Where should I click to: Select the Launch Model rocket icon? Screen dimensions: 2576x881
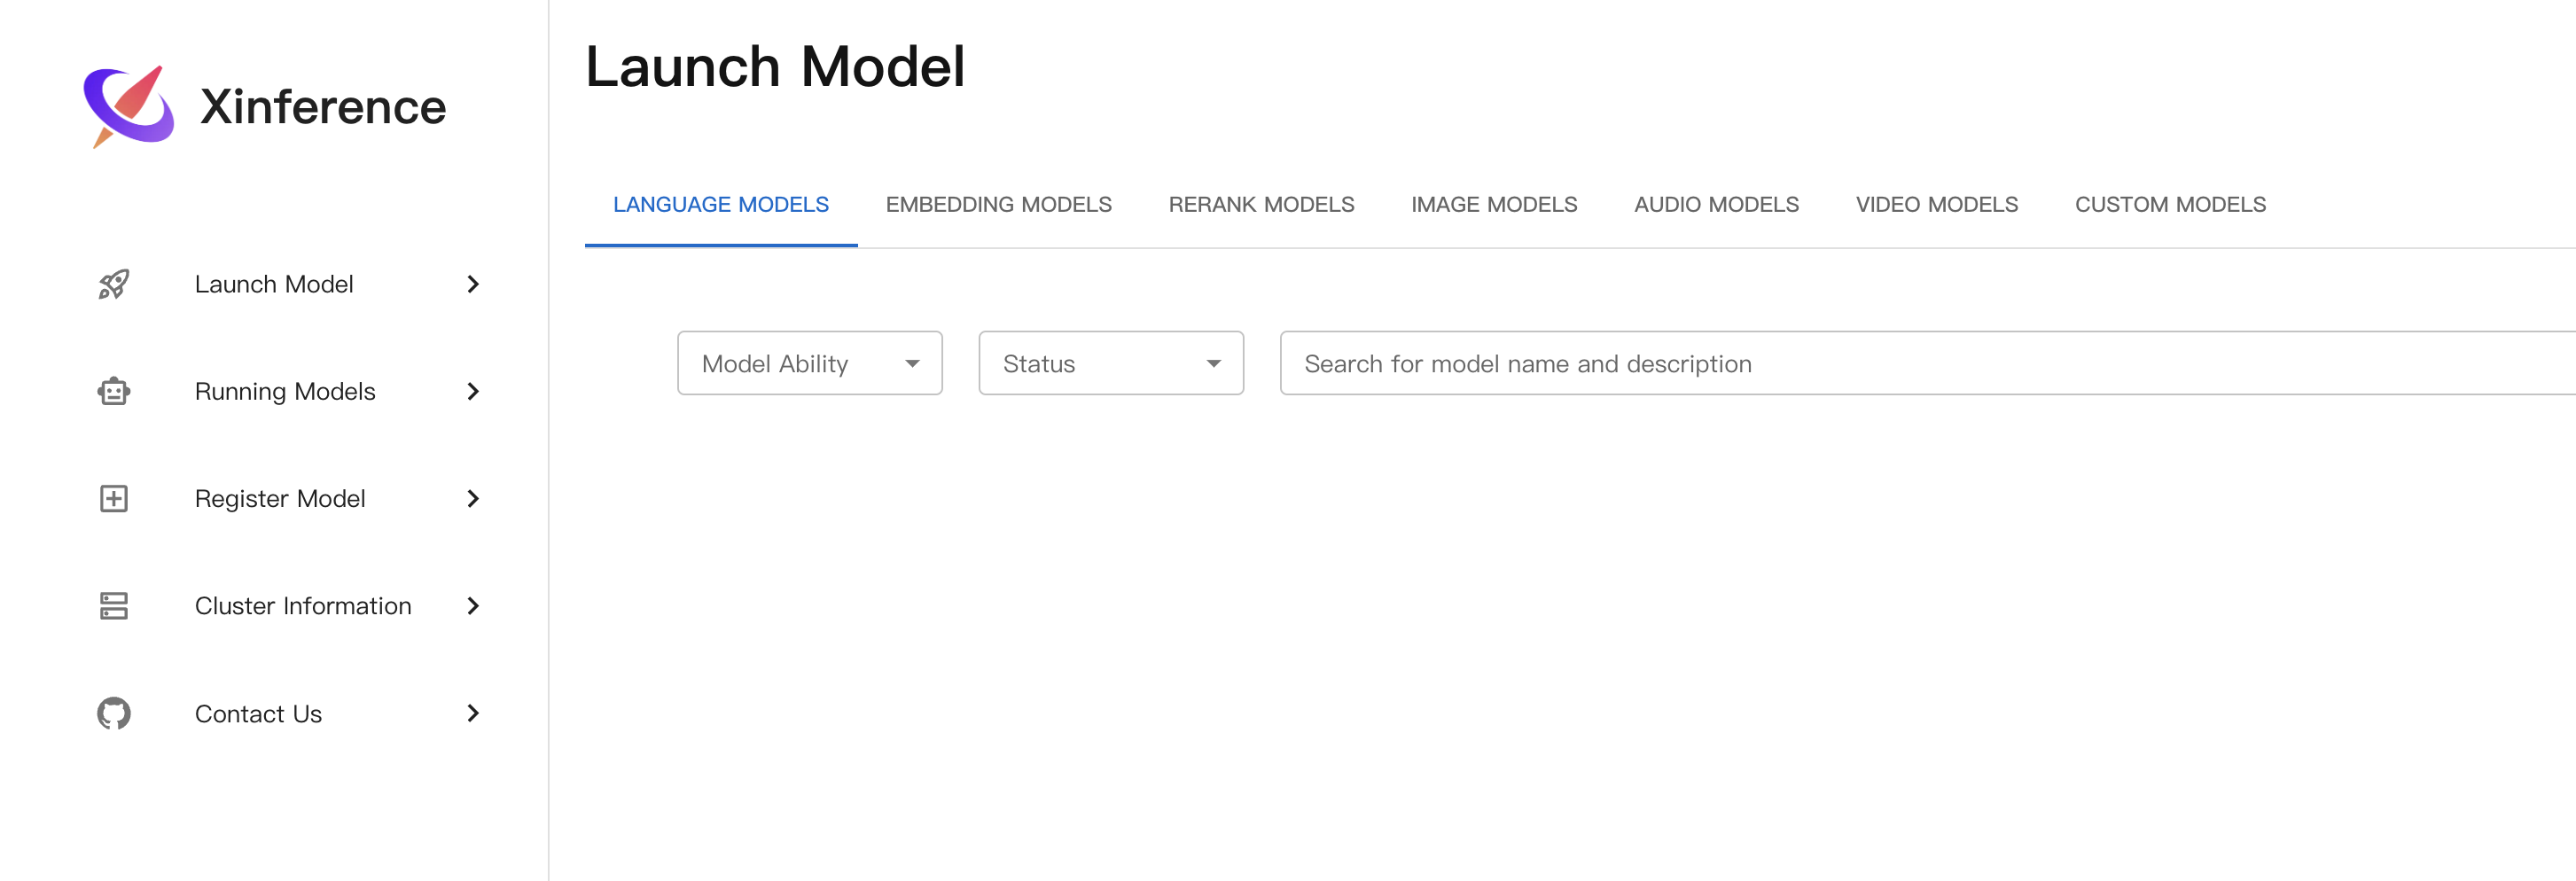click(x=114, y=284)
